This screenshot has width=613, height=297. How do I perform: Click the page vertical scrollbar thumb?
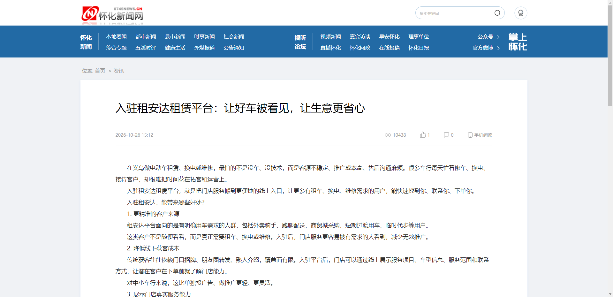(610, 55)
